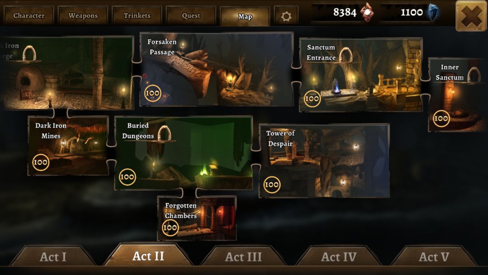Viewport: 488px width, 275px height.
Task: Close the map with the X button
Action: (471, 16)
